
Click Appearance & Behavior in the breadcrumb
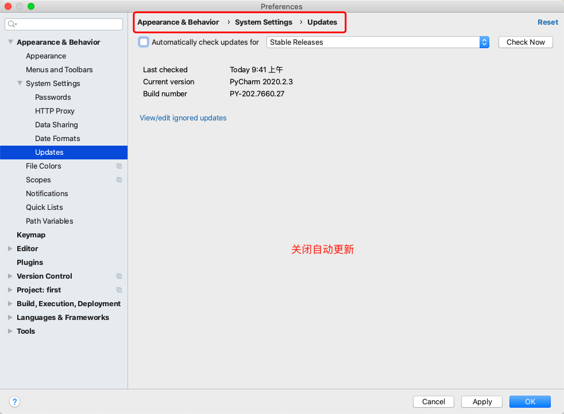click(x=178, y=22)
